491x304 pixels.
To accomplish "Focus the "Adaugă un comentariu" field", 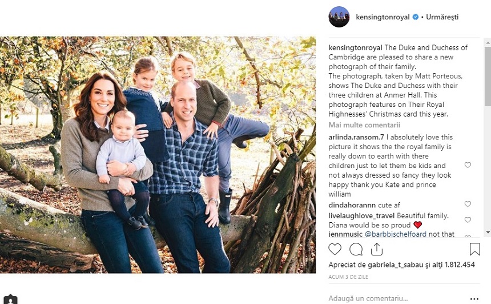I will point(394,298).
